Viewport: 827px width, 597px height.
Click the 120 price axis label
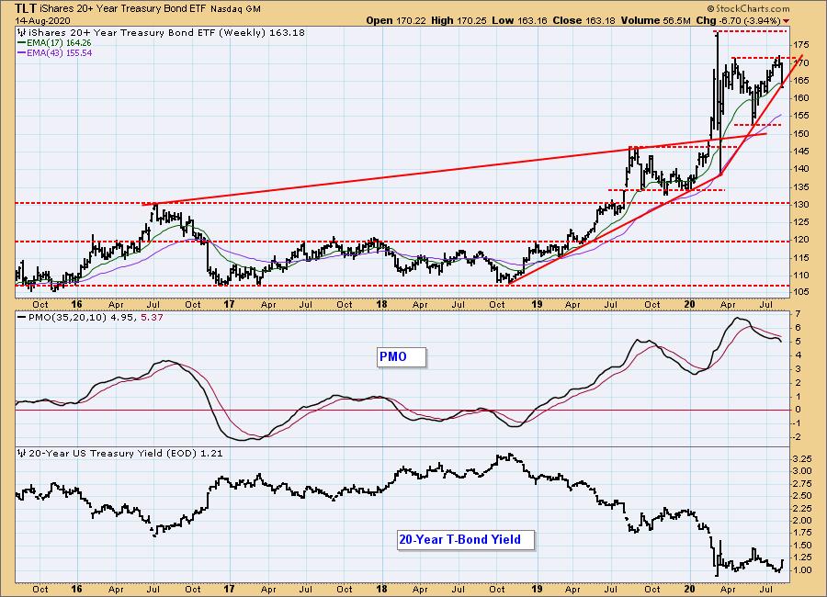tap(801, 240)
